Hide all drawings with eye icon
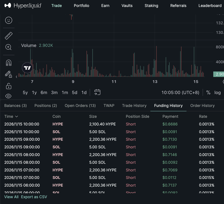224x204 pixels. (8, 96)
